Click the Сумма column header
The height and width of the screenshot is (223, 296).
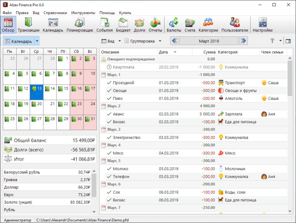tap(204, 52)
